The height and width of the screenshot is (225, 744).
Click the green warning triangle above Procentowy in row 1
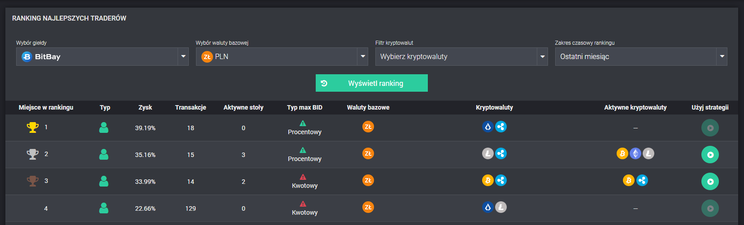303,123
